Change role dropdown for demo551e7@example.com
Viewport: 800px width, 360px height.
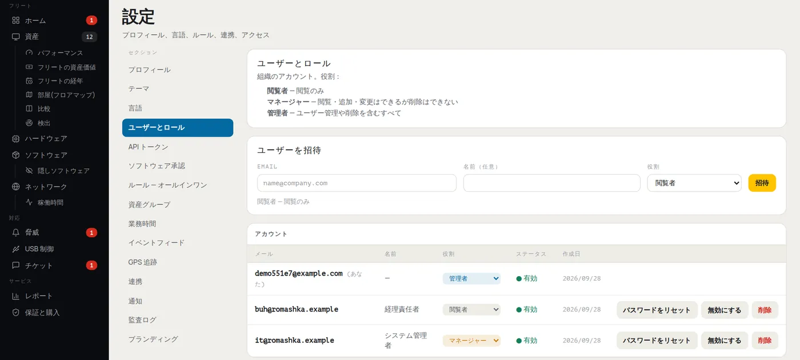pyautogui.click(x=471, y=278)
